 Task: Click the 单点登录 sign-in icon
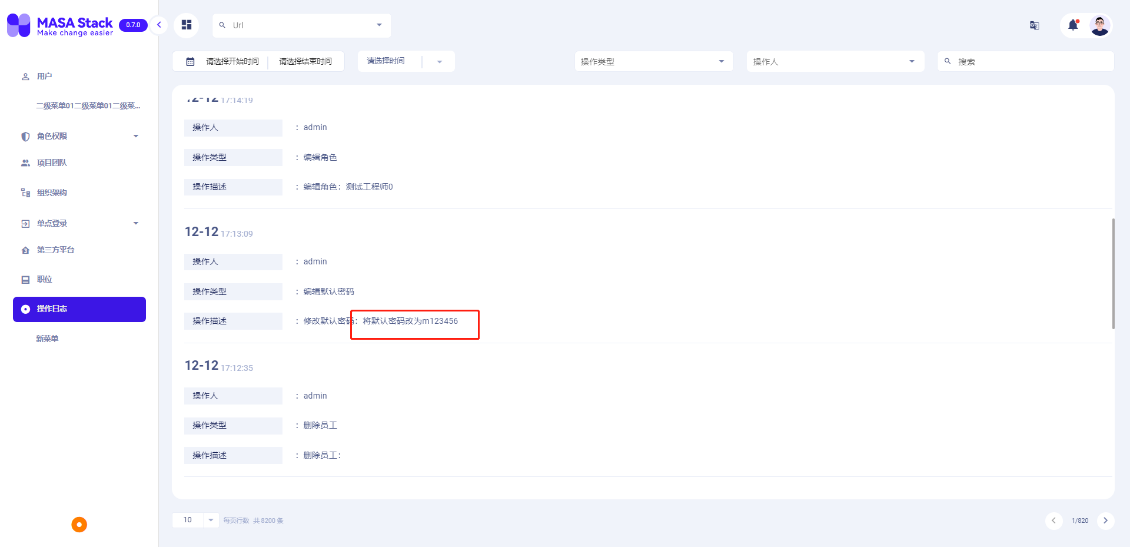[25, 223]
